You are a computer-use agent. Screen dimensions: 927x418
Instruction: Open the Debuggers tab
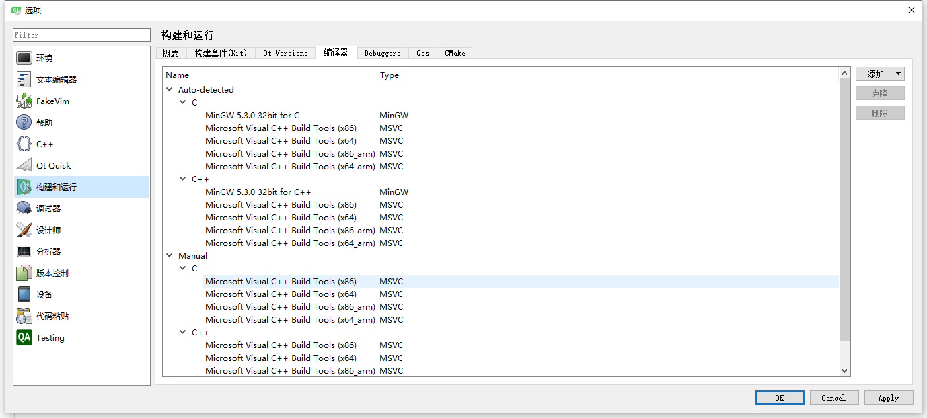pyautogui.click(x=382, y=53)
